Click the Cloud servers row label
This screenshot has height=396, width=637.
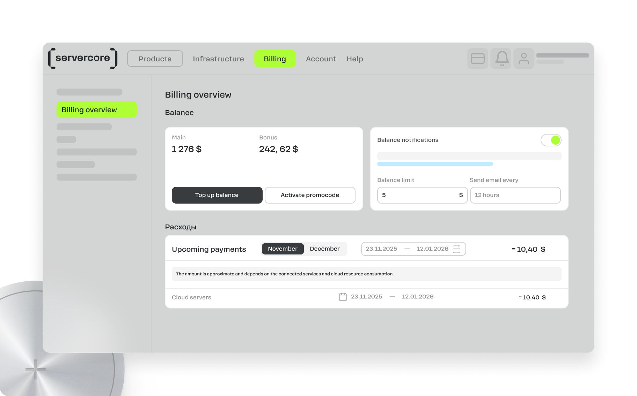(x=191, y=297)
